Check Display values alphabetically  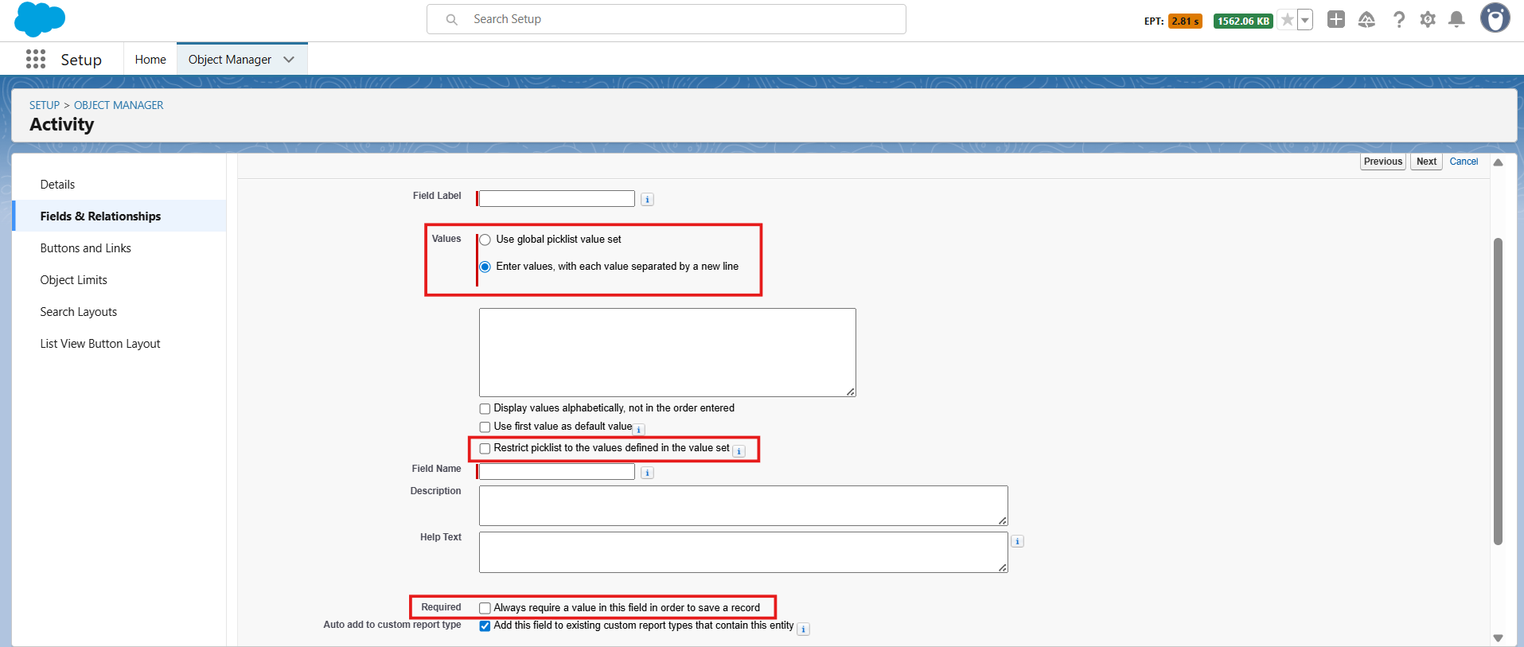tap(485, 408)
